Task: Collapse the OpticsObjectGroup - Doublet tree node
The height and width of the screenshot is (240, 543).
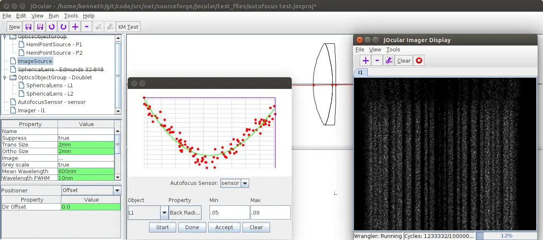Action: point(5,78)
